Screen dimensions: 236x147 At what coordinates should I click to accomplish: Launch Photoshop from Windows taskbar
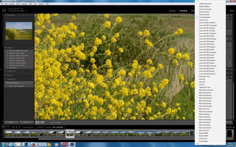pyautogui.click(x=26, y=144)
